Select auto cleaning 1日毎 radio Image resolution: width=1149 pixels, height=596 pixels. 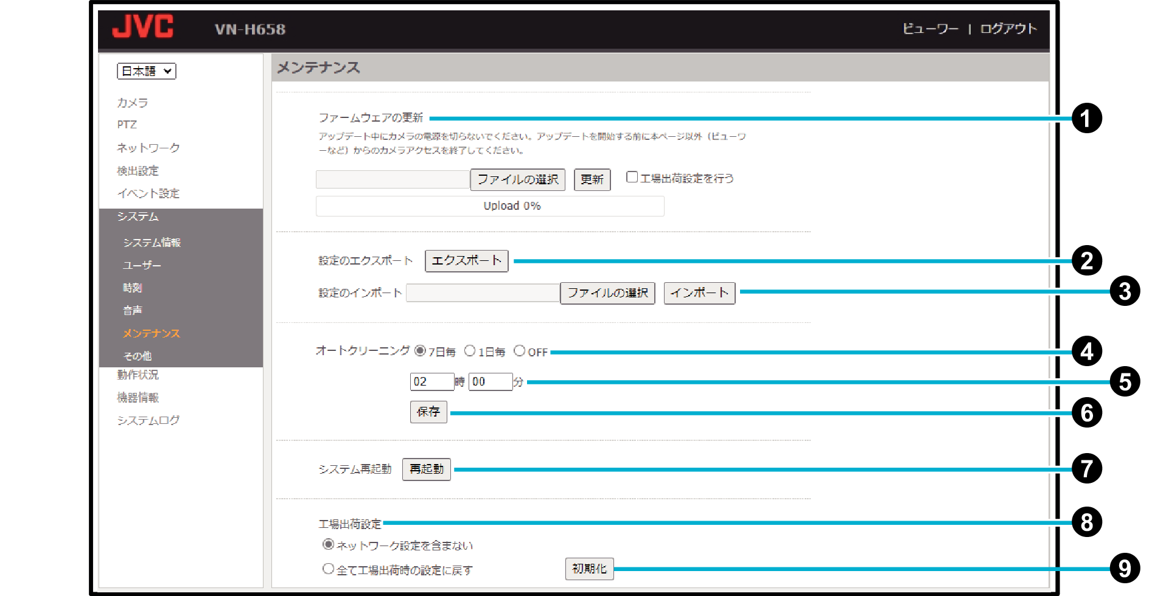coord(470,351)
